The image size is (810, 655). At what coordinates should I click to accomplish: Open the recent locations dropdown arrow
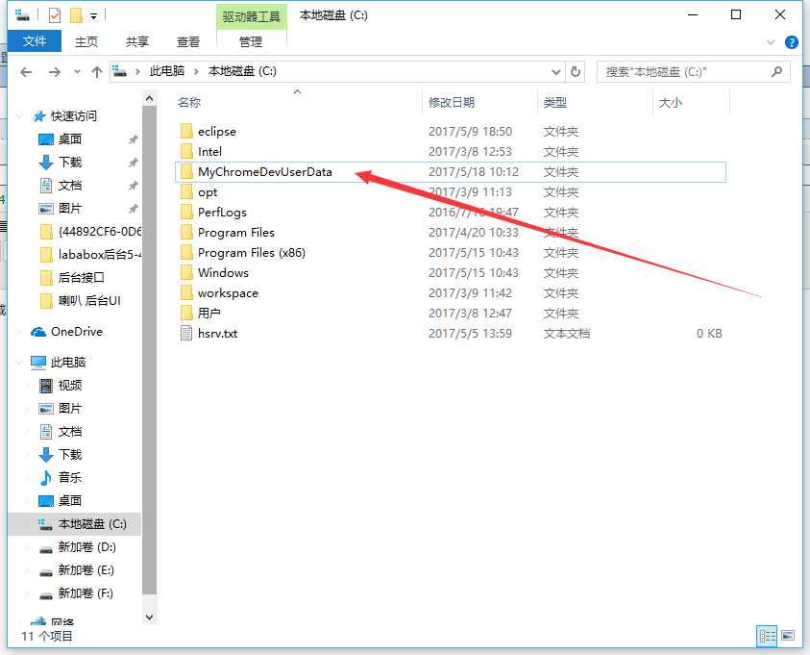click(77, 72)
